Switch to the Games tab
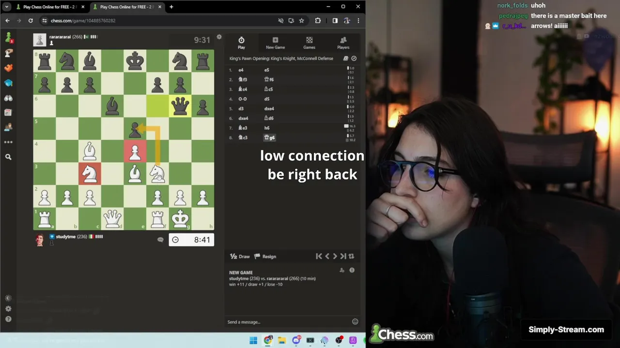 pyautogui.click(x=309, y=43)
